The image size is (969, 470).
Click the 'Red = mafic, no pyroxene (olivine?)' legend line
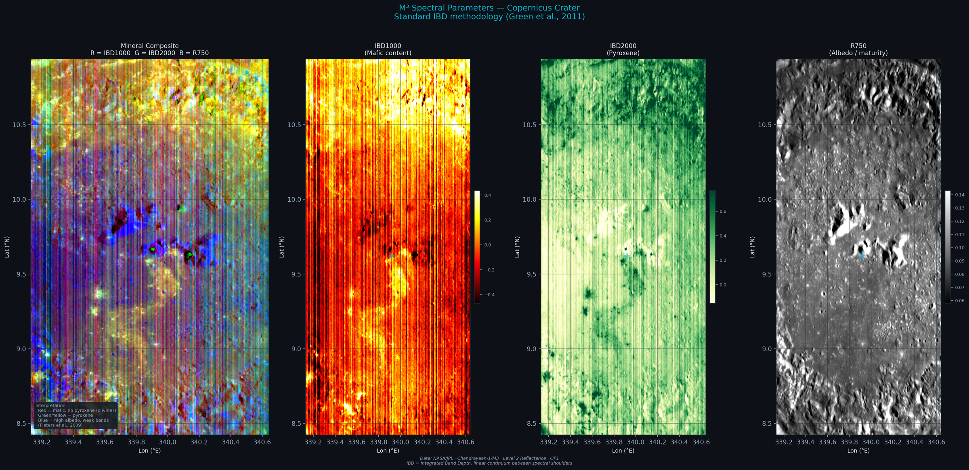point(77,410)
